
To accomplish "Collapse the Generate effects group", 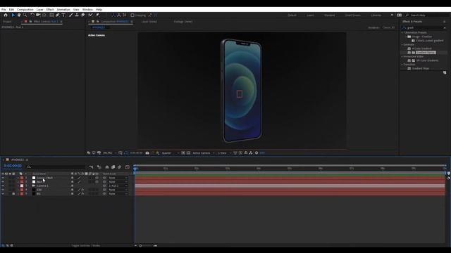I will tap(402, 45).
